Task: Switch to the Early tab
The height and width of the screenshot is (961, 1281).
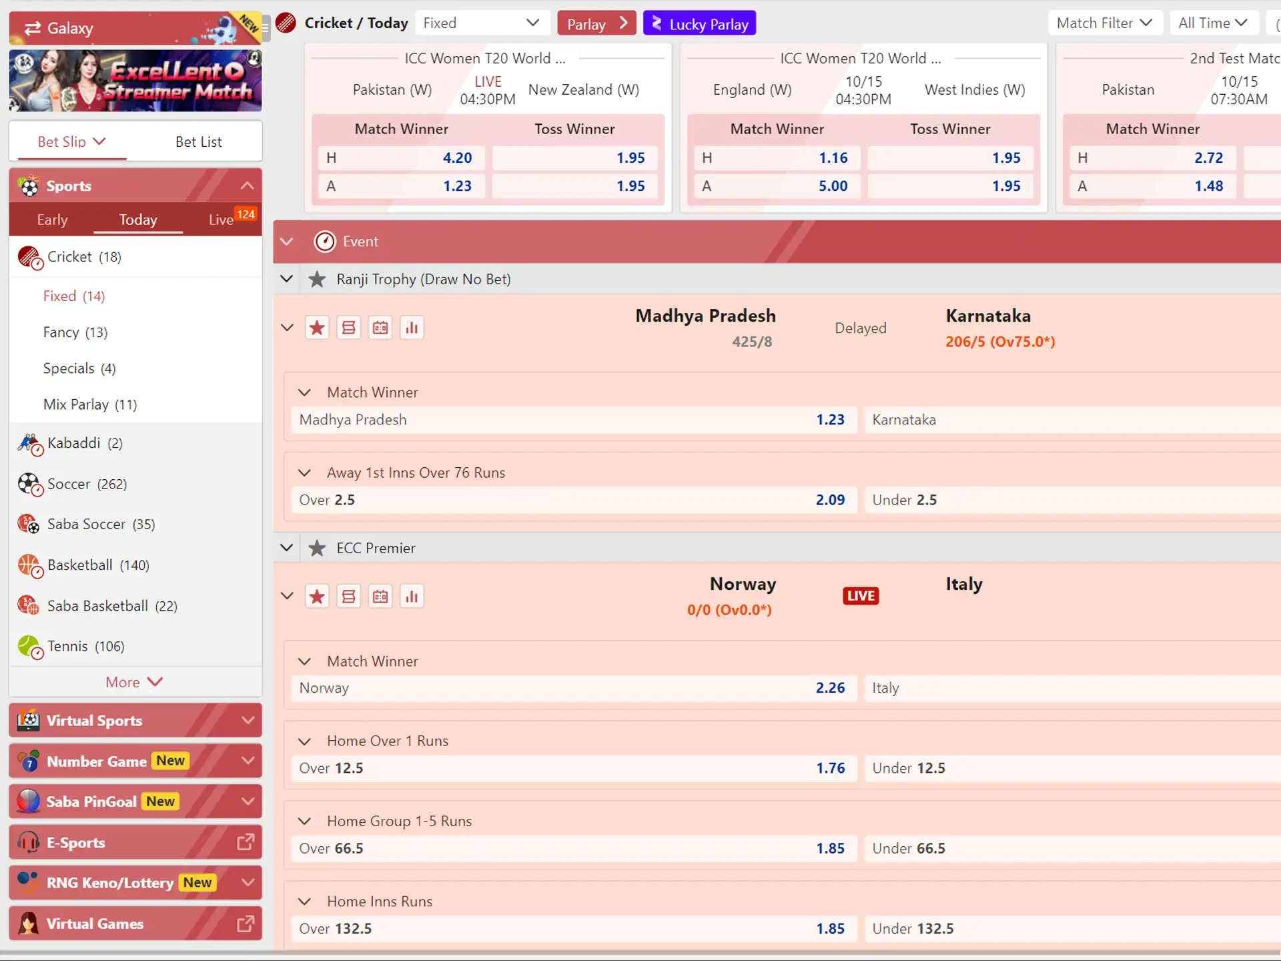Action: click(x=52, y=220)
